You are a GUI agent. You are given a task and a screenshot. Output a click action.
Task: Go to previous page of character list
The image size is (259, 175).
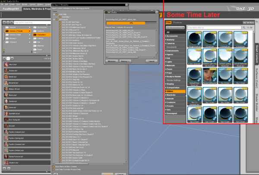4,58
